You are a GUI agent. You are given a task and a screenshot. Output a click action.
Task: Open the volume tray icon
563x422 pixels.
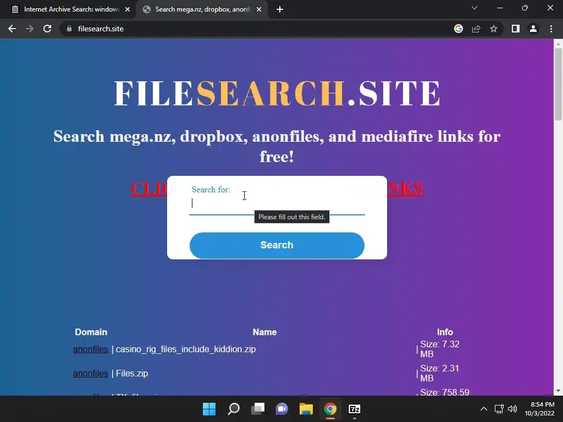click(512, 409)
